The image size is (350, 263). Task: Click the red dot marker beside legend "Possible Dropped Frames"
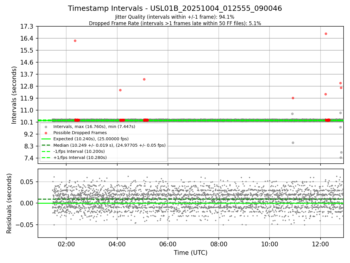click(46, 133)
